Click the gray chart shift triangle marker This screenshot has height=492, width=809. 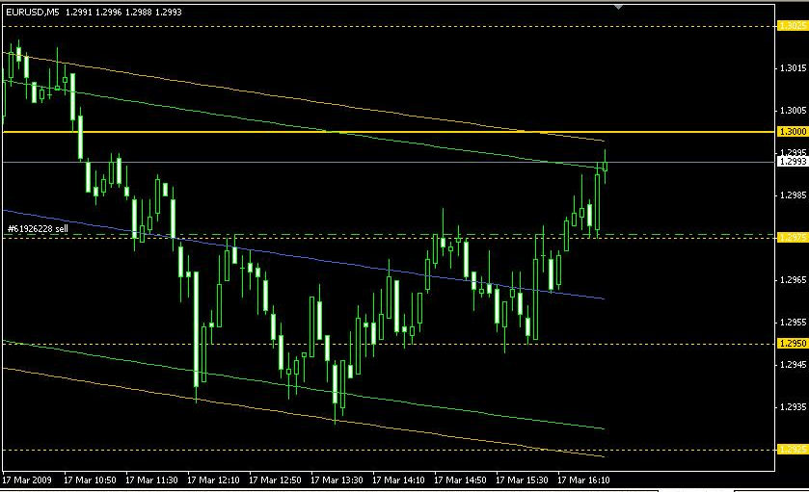pos(619,7)
